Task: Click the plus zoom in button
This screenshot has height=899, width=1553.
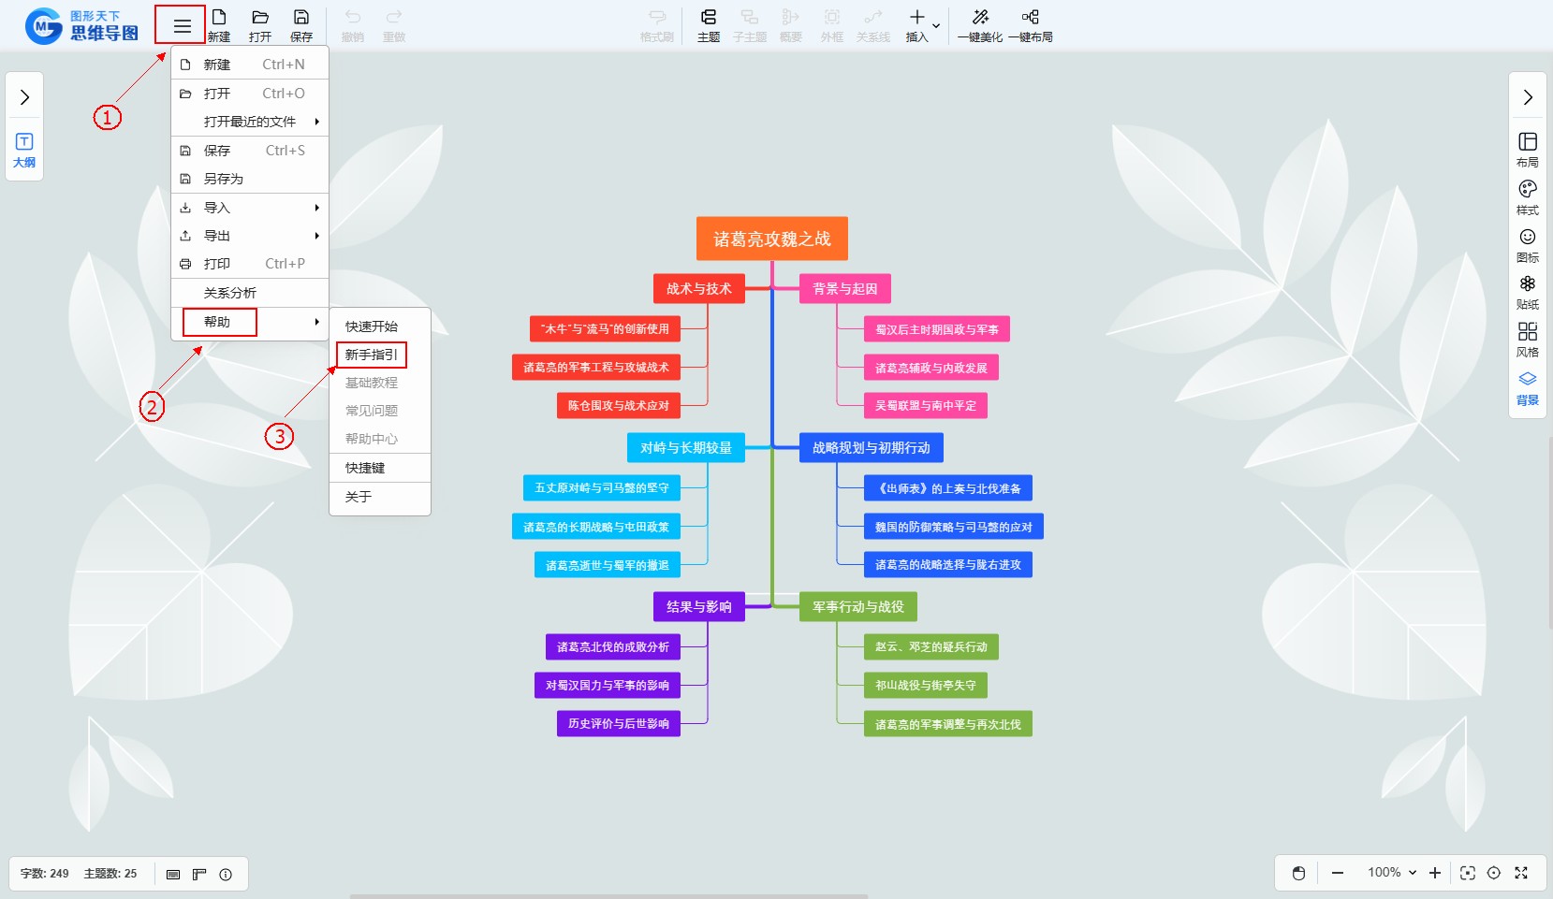Action: [1434, 873]
